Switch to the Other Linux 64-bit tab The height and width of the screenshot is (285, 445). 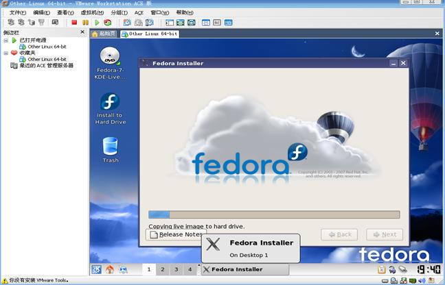150,34
